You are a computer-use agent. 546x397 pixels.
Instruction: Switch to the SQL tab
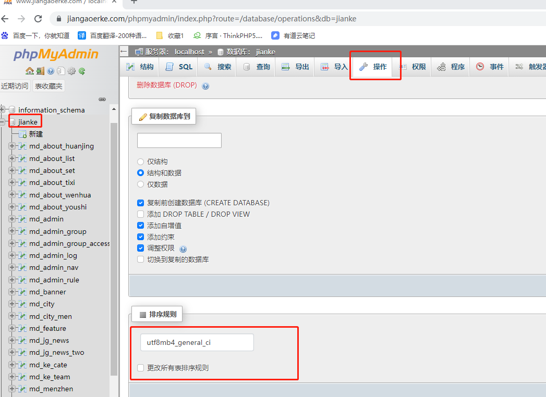[179, 67]
